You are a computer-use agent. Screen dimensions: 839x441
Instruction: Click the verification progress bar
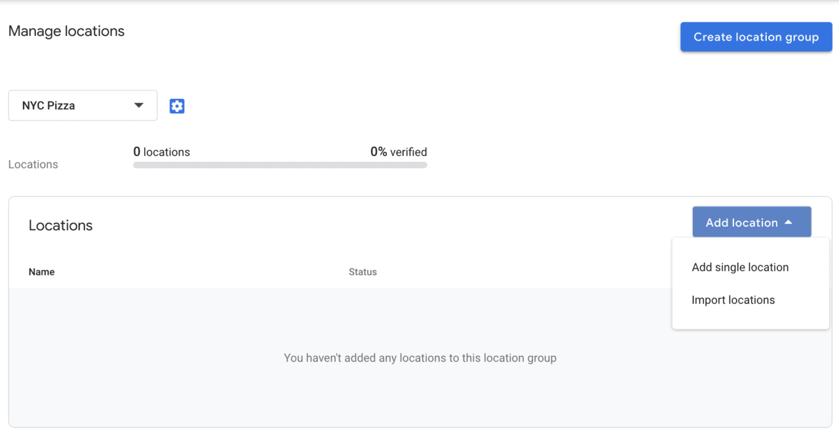click(280, 165)
